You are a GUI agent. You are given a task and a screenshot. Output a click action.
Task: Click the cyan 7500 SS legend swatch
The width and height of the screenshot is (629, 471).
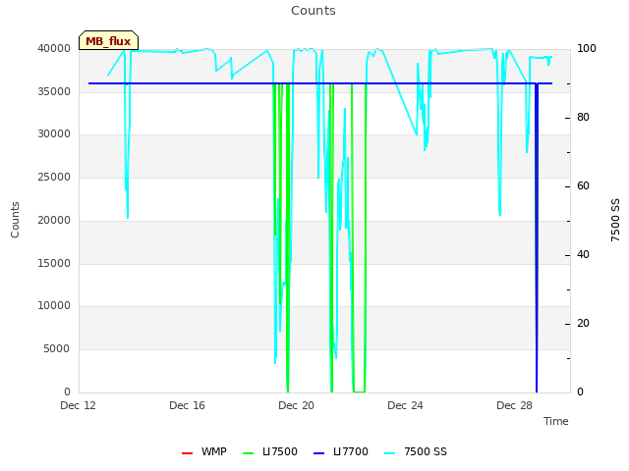pos(389,453)
